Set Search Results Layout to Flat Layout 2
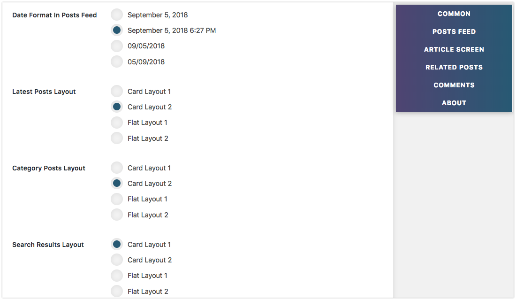 tap(116, 291)
